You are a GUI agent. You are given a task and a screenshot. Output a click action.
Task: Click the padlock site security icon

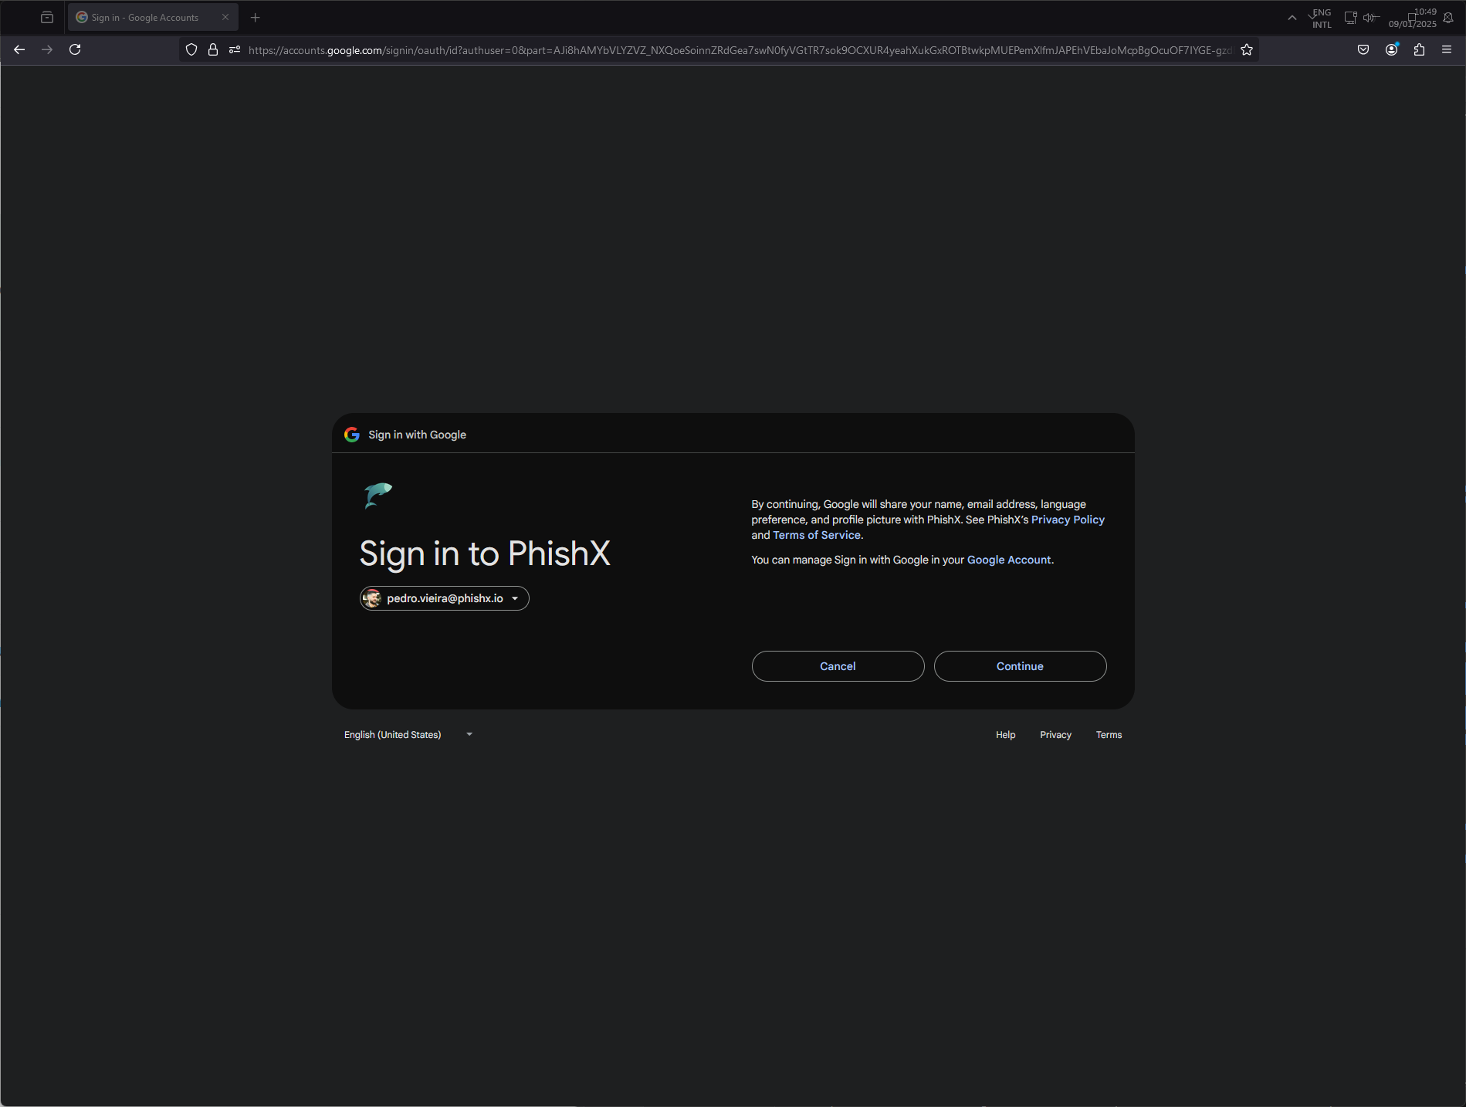tap(213, 49)
